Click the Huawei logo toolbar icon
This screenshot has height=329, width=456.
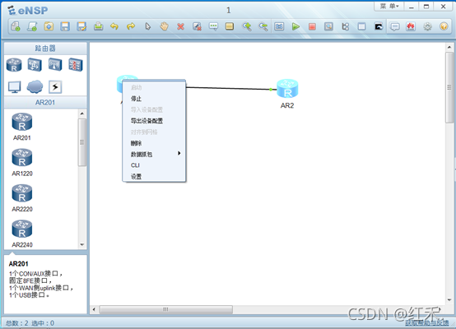(x=411, y=27)
